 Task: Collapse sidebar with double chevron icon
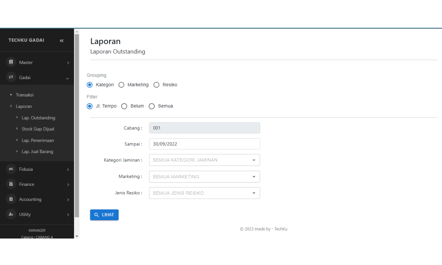pos(62,40)
